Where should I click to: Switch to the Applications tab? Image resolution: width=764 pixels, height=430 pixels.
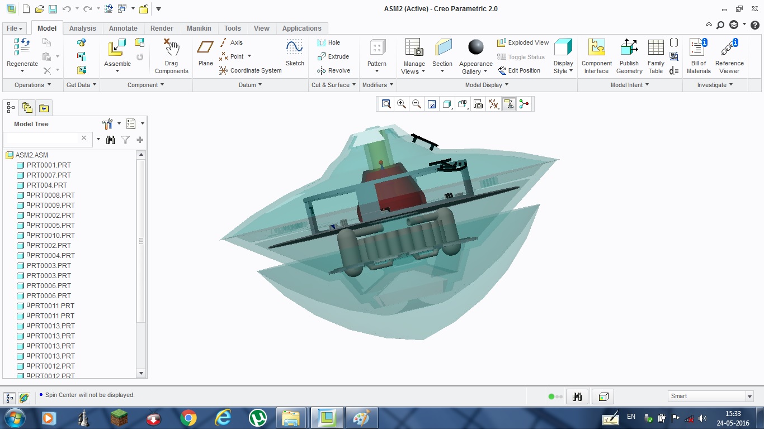tap(301, 28)
